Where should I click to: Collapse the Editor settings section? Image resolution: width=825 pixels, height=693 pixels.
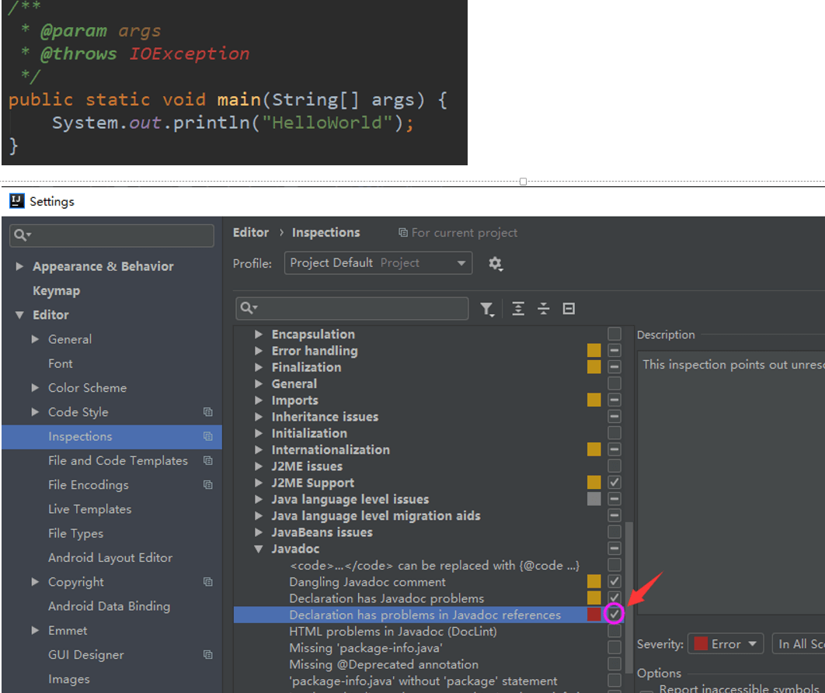pyautogui.click(x=19, y=315)
